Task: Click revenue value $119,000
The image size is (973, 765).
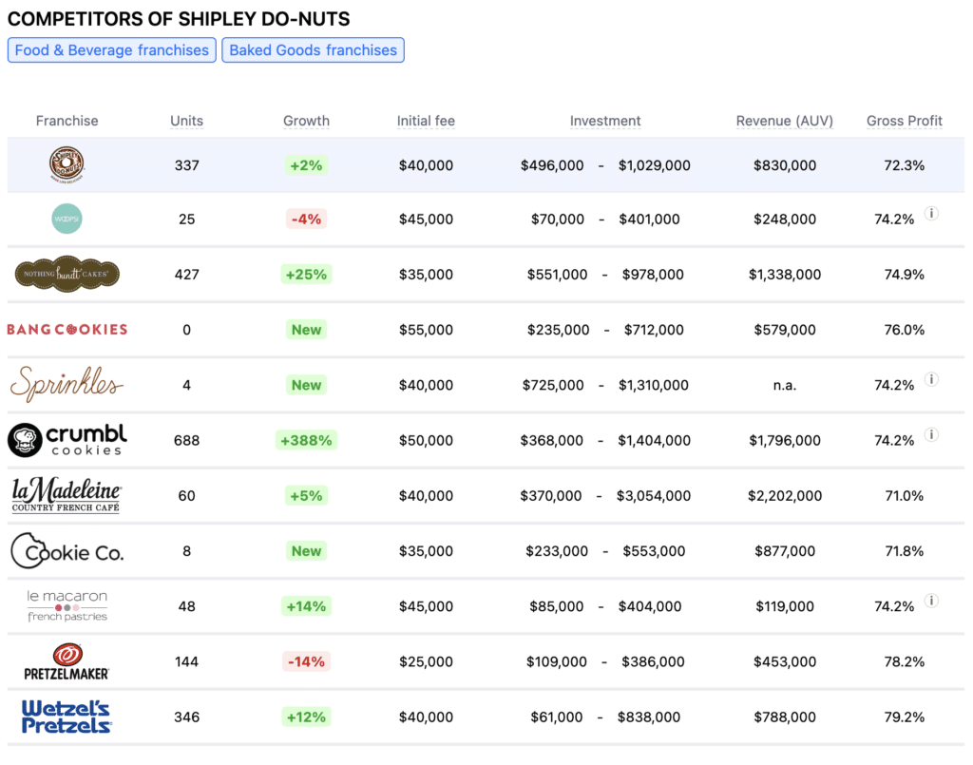Action: click(784, 606)
